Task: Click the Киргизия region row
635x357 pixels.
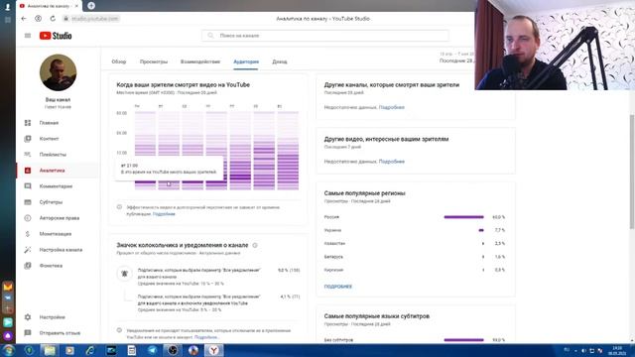Action: click(415, 270)
